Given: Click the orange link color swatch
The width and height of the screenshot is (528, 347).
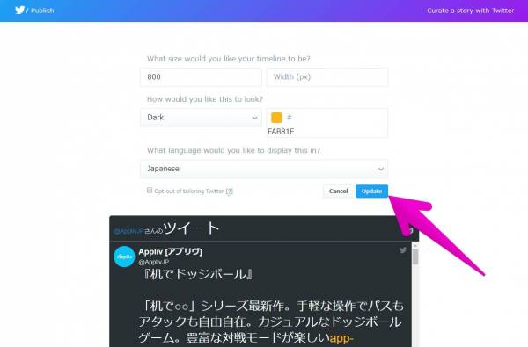Looking at the screenshot, I should click(x=276, y=118).
